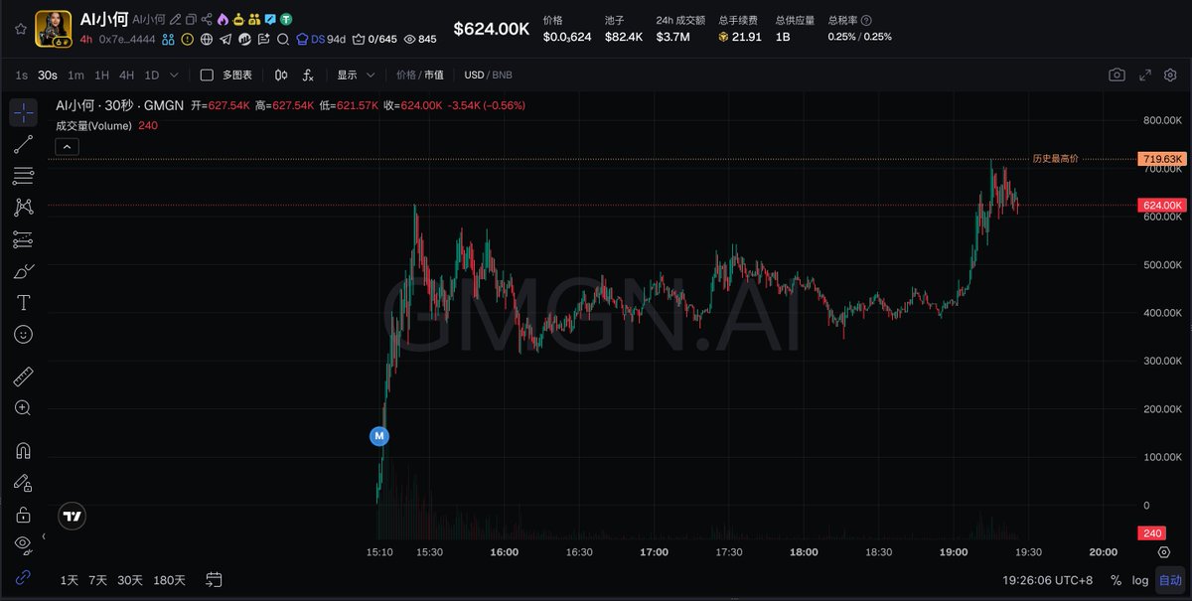Viewport: 1192px width, 601px height.
Task: Collapse drawing toolbar with side arrow
Action: [x=43, y=537]
